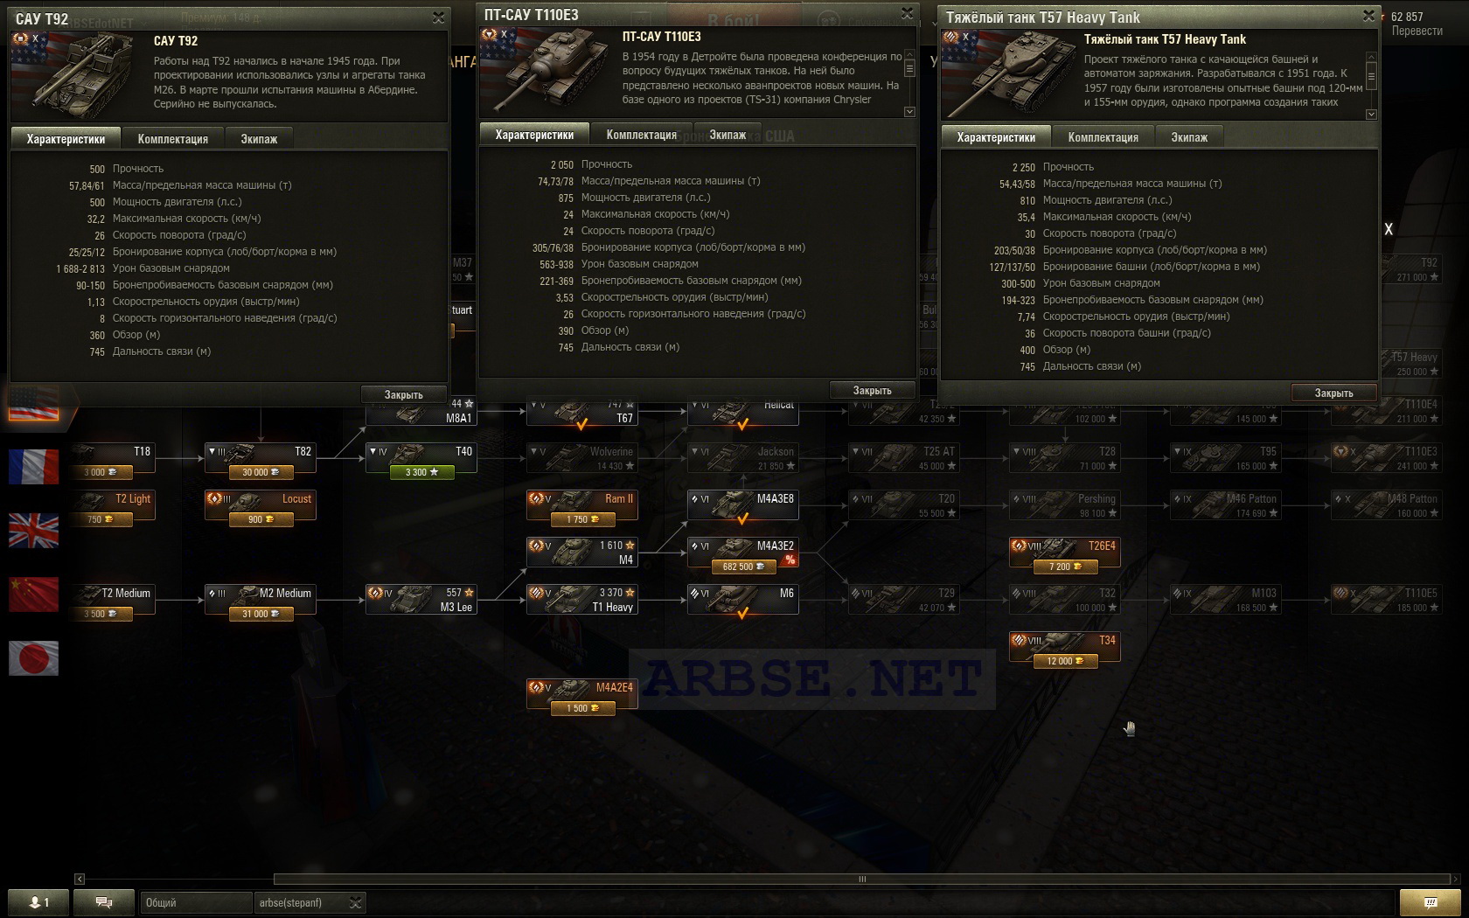Open the contacts list button

click(38, 903)
